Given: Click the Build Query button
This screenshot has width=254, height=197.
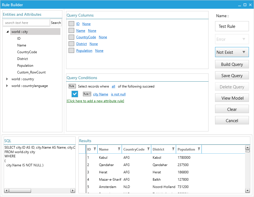Looking at the screenshot, I should point(232,64).
